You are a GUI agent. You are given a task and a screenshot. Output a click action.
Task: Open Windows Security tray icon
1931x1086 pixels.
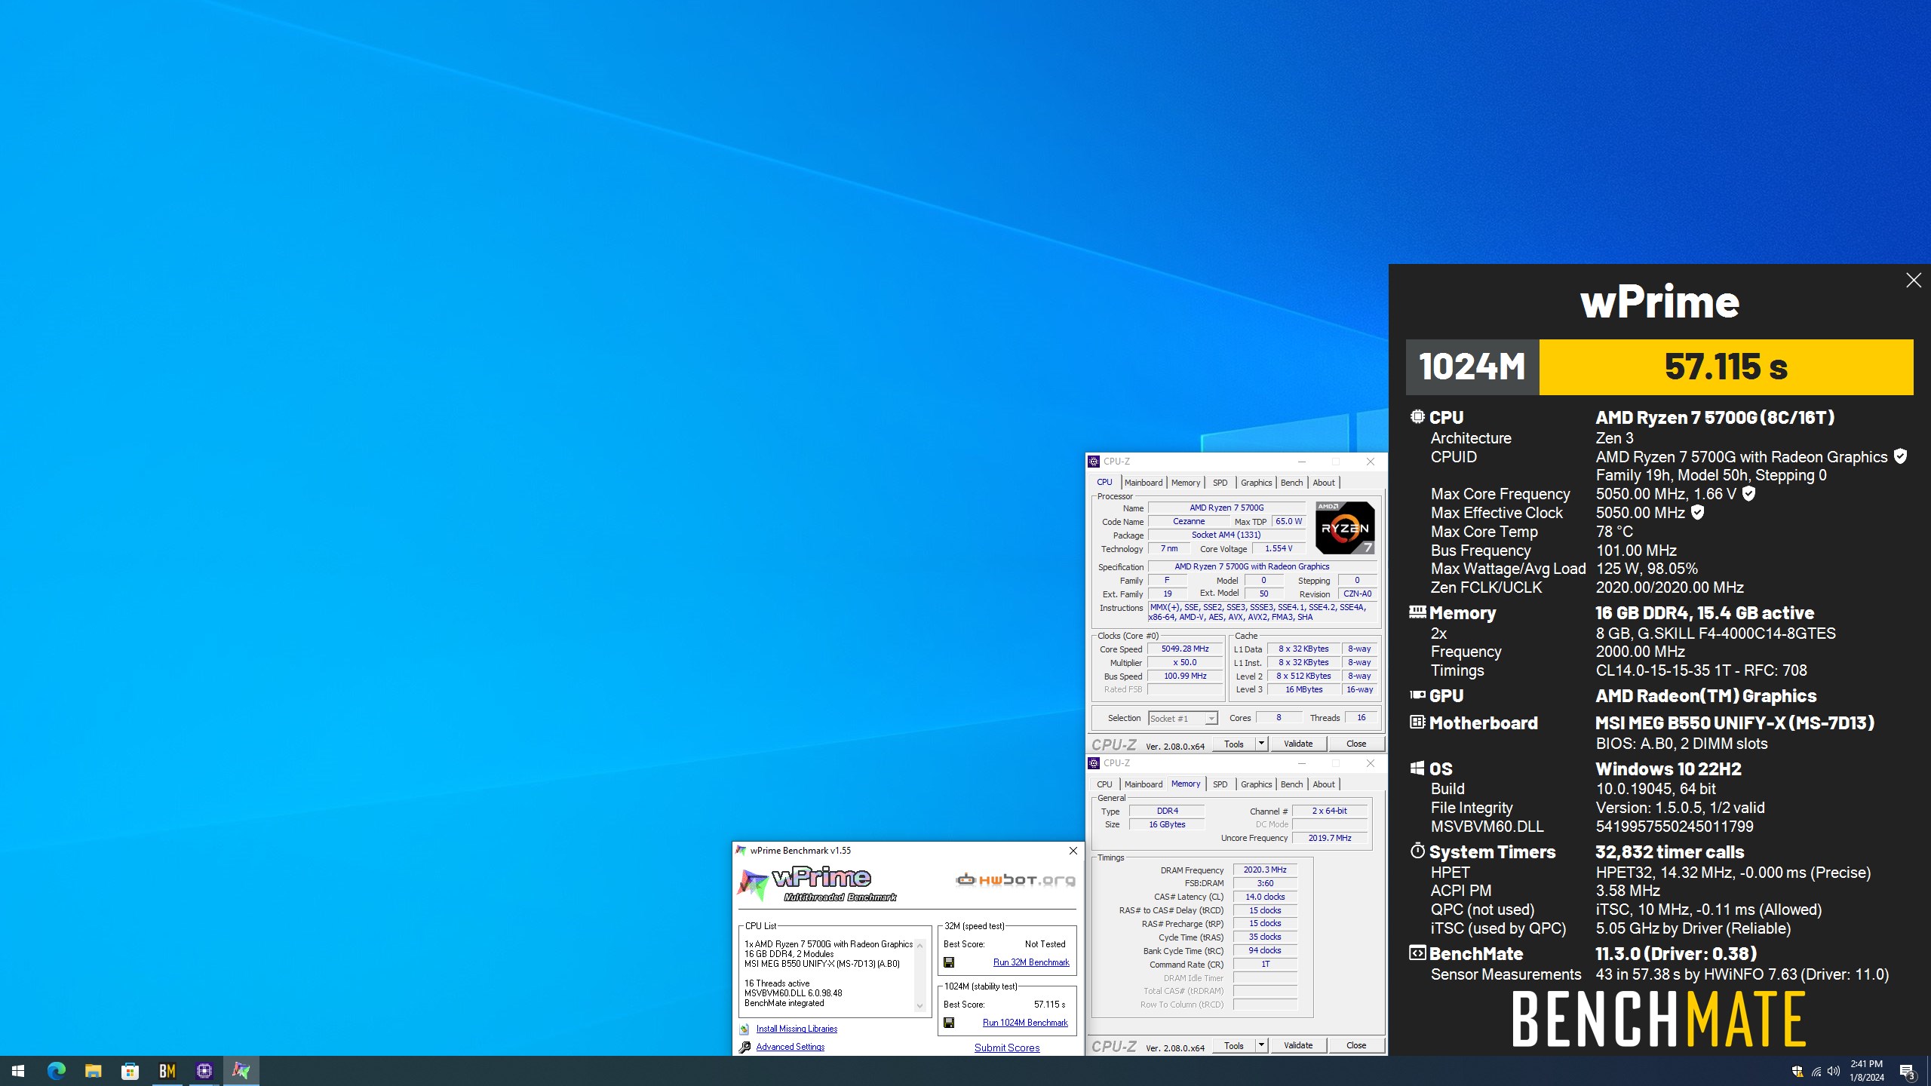[1797, 1072]
